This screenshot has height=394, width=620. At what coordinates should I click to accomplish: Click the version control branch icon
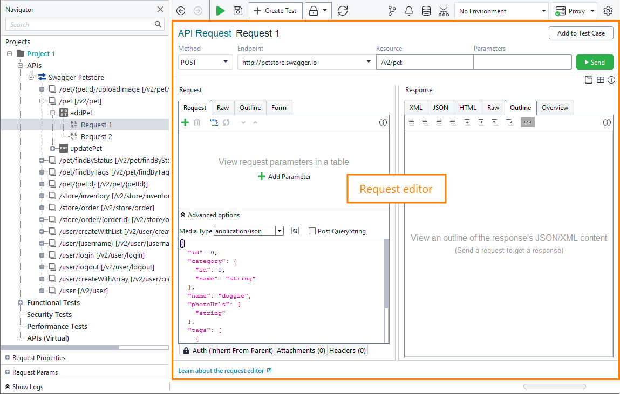[x=392, y=10]
